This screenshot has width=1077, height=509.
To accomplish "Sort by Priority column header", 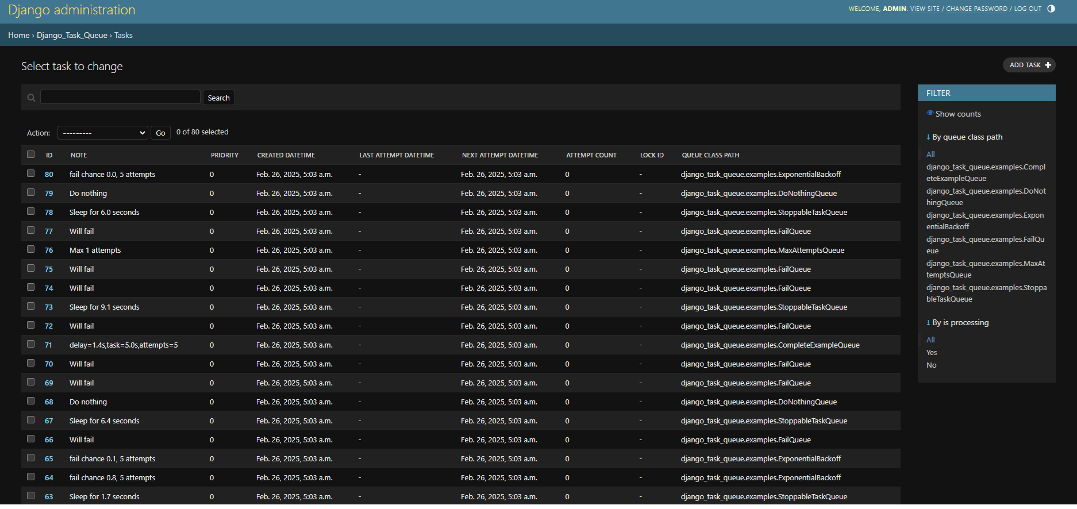I will (225, 155).
